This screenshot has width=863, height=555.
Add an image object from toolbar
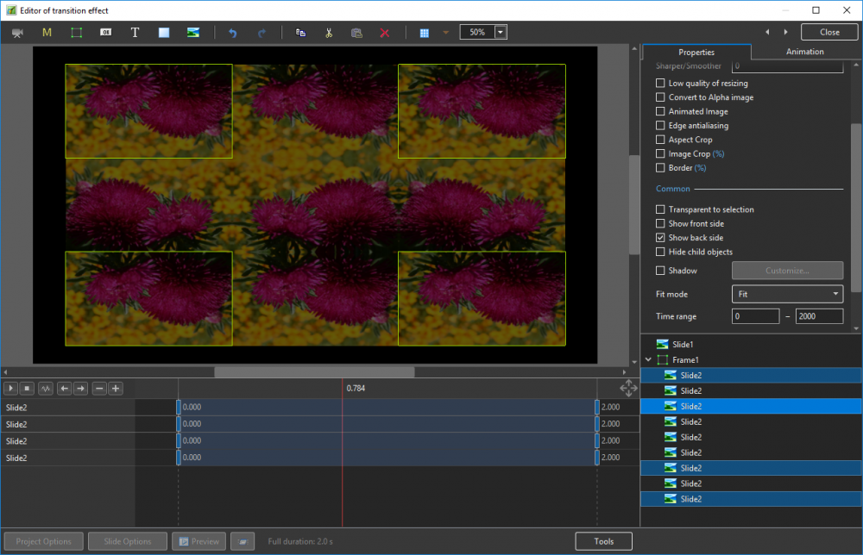(x=193, y=33)
